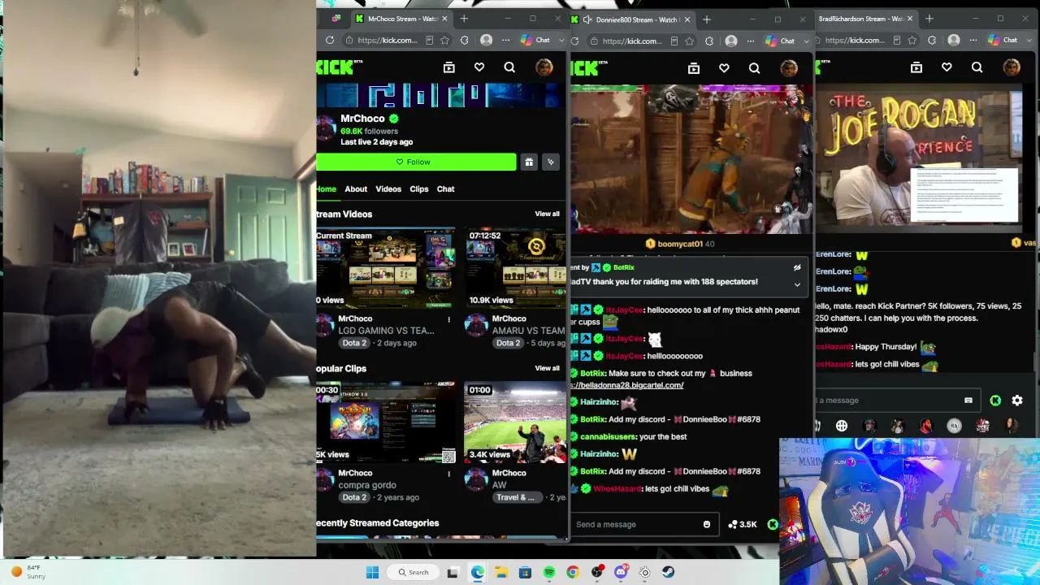1040x585 pixels.
Task: Open the Windows Start menu
Action: click(x=372, y=572)
